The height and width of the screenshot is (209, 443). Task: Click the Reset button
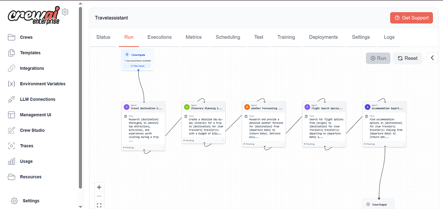tap(408, 58)
